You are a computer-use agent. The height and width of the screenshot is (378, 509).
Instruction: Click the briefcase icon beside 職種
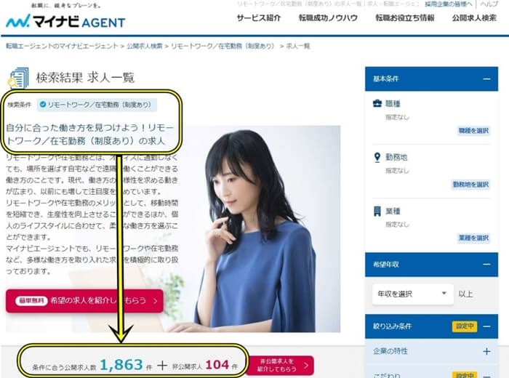click(377, 103)
